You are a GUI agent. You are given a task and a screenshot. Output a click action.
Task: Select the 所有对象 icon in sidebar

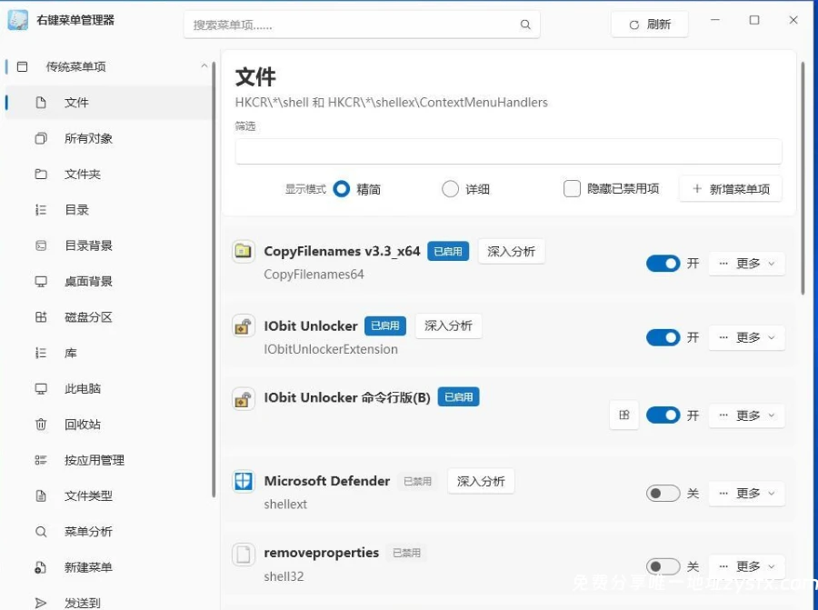point(41,138)
